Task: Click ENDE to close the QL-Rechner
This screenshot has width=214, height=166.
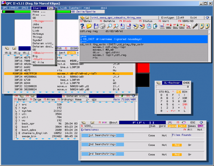Action: click(186, 83)
